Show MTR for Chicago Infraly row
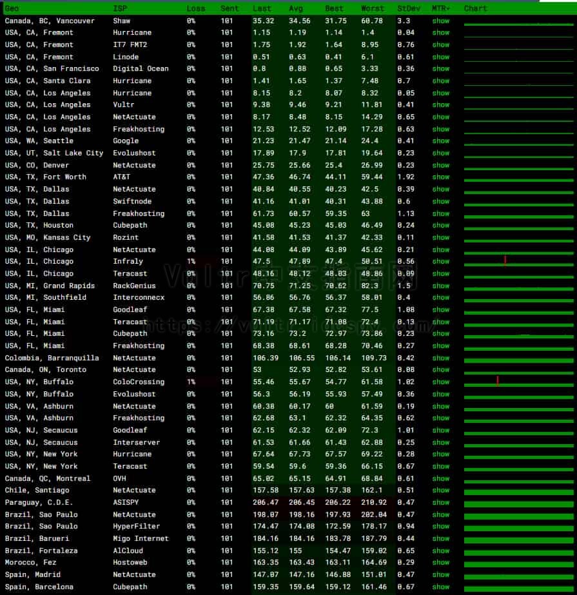The height and width of the screenshot is (595, 577). pyautogui.click(x=441, y=261)
